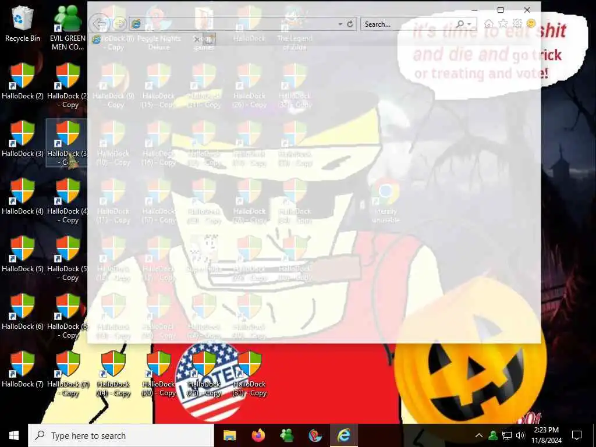Select the HalloDock (3) desktop shortcut
The image size is (596, 447).
click(x=23, y=139)
